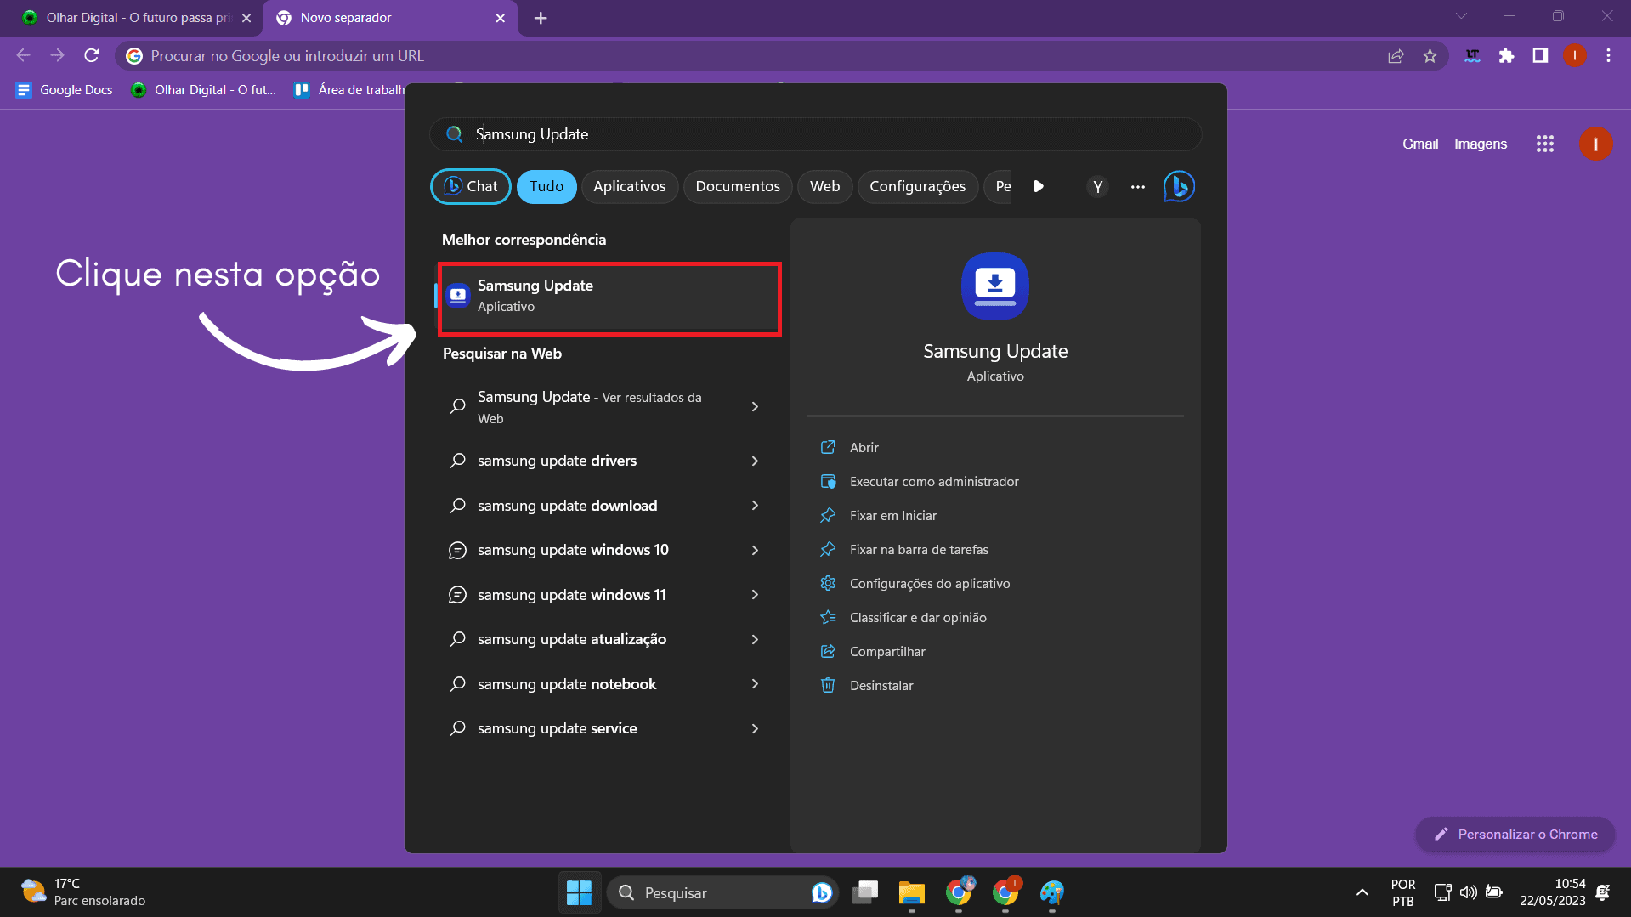Open Task View on taskbar
The width and height of the screenshot is (1631, 917).
pyautogui.click(x=865, y=892)
